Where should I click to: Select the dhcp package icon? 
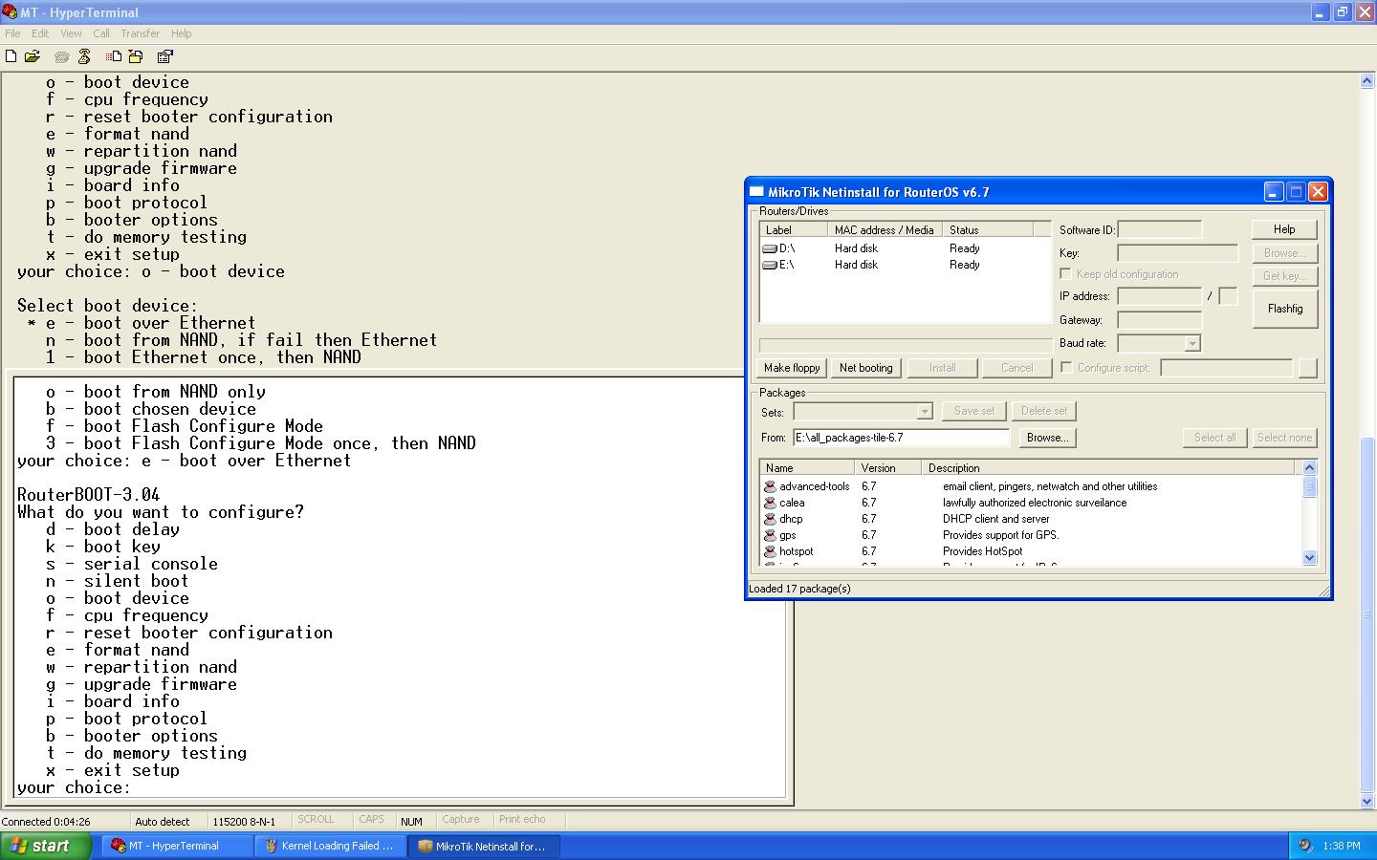pos(770,519)
